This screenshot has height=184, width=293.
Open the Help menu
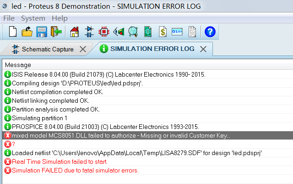point(60,18)
